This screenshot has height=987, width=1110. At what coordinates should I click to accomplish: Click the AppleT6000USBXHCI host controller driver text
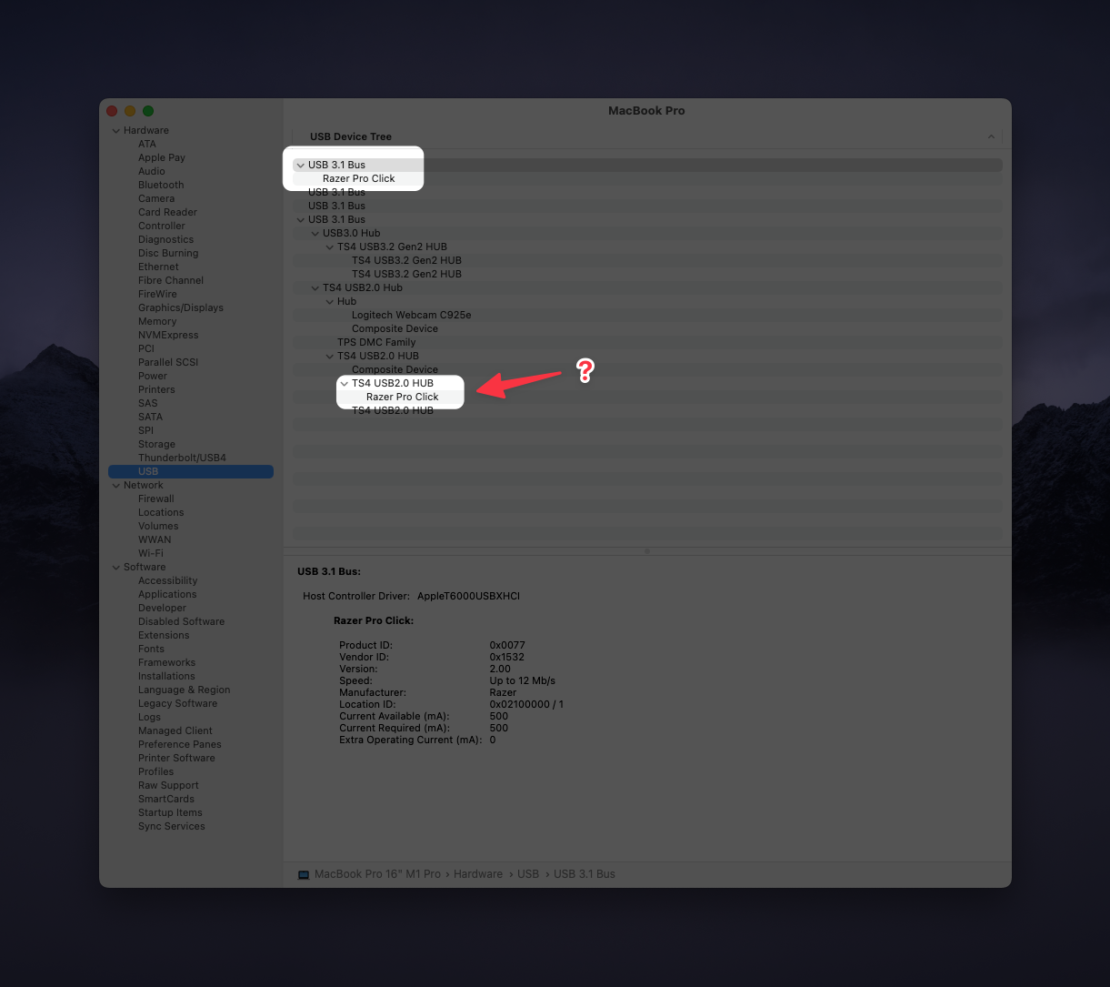[x=468, y=597]
